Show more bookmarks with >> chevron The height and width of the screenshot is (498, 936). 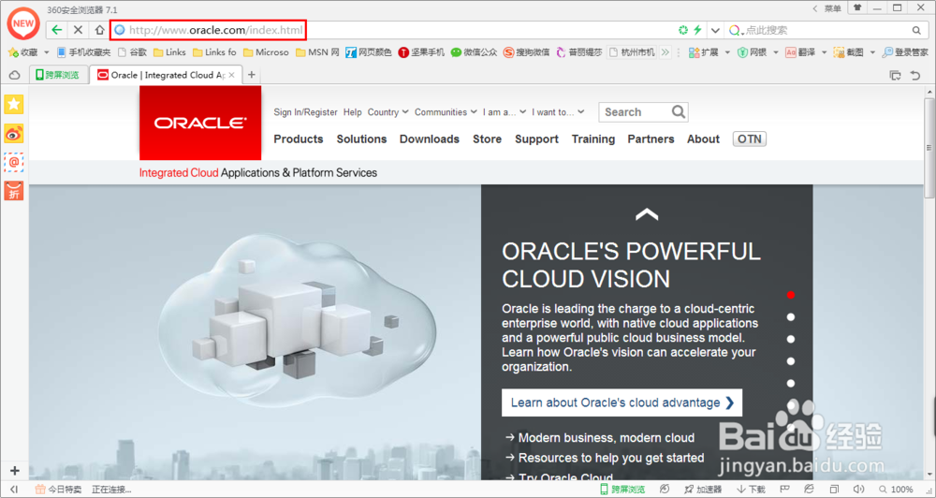665,52
